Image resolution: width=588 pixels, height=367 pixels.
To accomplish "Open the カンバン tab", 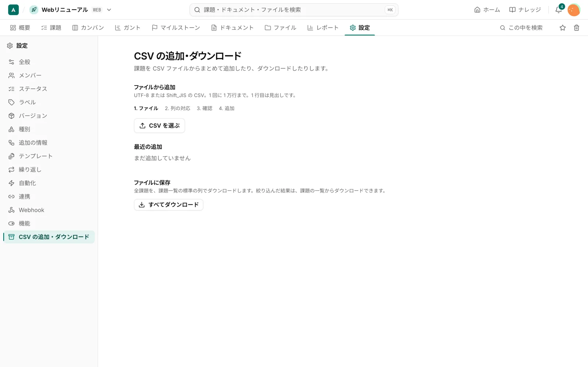I will coord(88,28).
